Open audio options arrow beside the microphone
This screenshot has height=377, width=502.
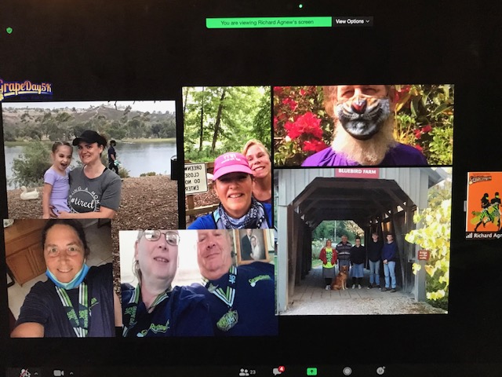[x=35, y=372]
